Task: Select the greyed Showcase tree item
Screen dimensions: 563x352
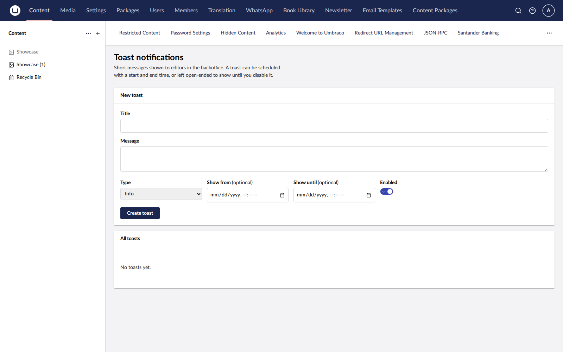Action: point(27,52)
